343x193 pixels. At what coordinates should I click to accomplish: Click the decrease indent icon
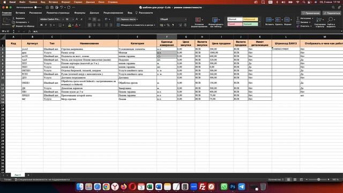pyautogui.click(x=106, y=25)
